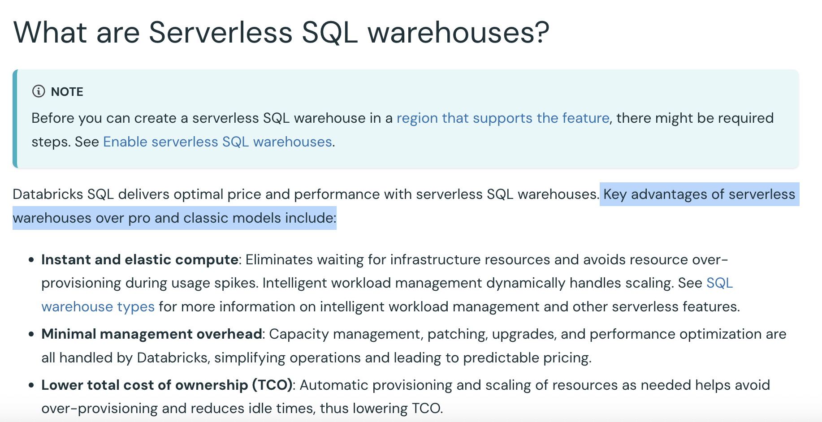Click 'Lower total cost of ownership (TCO)' text

(x=167, y=385)
